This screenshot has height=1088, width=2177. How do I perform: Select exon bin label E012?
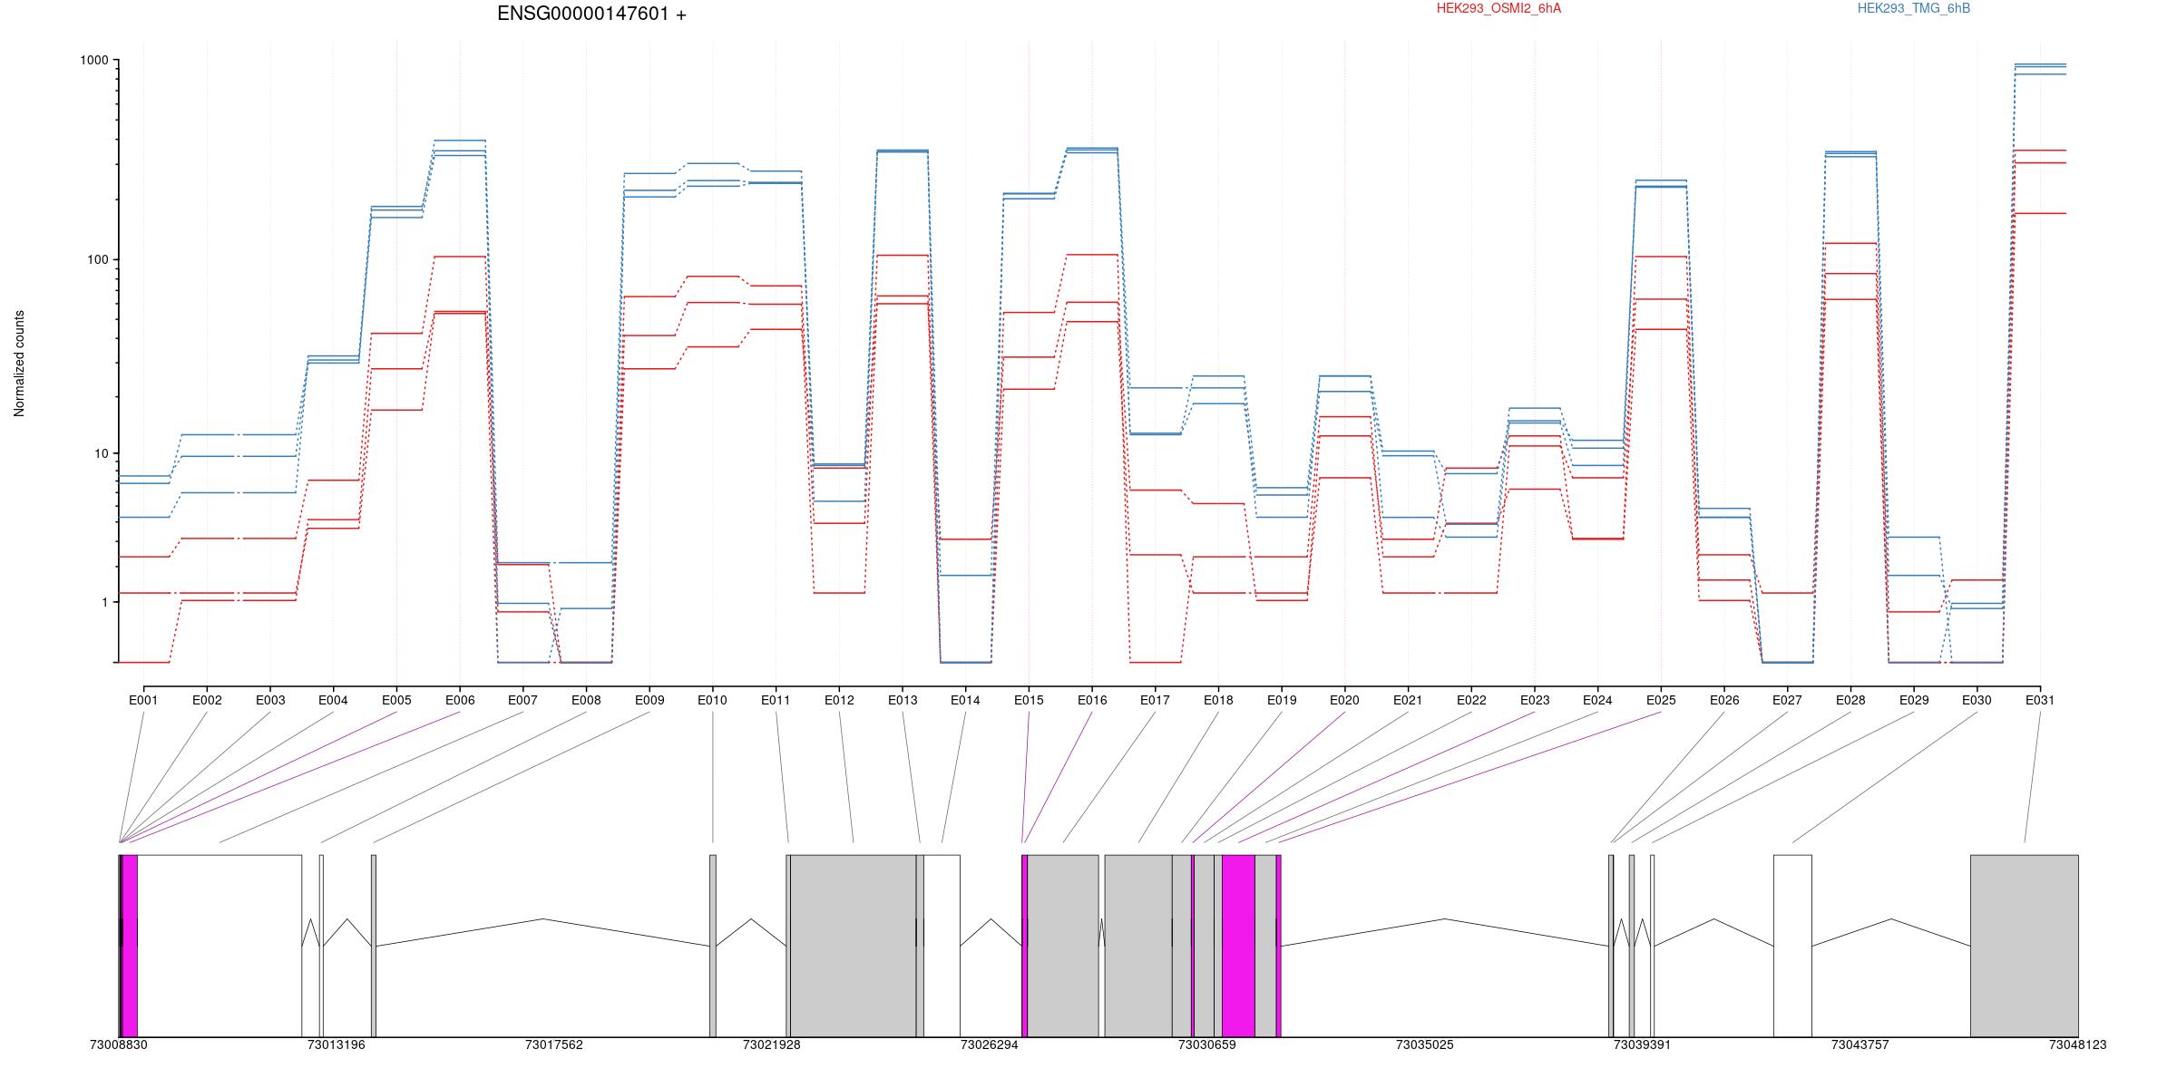coord(839,700)
